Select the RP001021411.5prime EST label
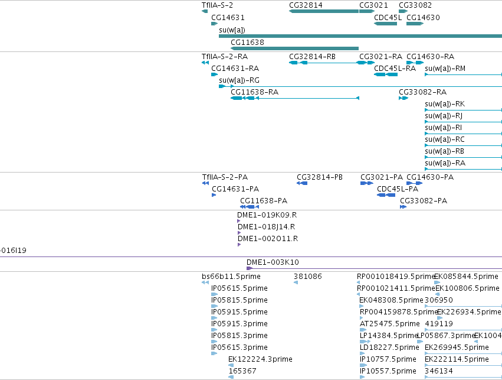This screenshot has width=502, height=380. coord(396,288)
